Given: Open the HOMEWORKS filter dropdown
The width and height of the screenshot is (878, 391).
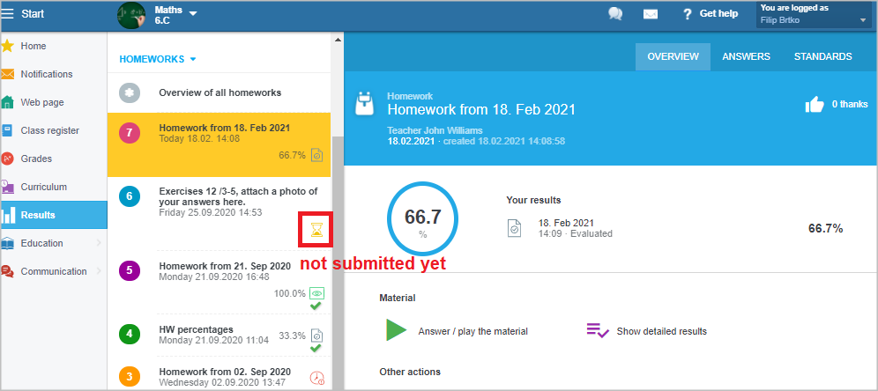Looking at the screenshot, I should [x=157, y=59].
